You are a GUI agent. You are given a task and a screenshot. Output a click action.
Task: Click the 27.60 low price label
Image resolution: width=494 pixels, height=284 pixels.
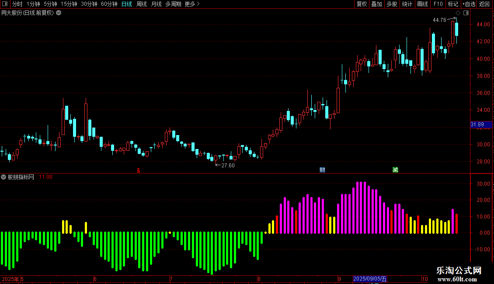click(x=228, y=166)
